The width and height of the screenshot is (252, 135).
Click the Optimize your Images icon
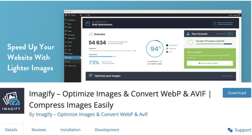[x=91, y=75]
